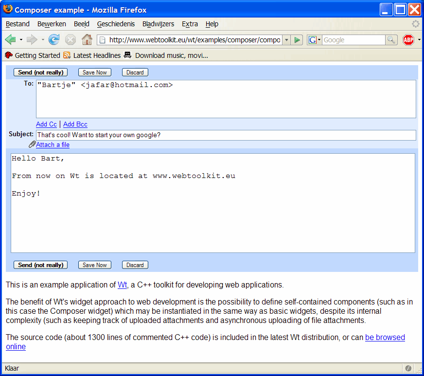Click the Latest Headlines RSS feed icon
The image size is (424, 376).
tap(67, 55)
